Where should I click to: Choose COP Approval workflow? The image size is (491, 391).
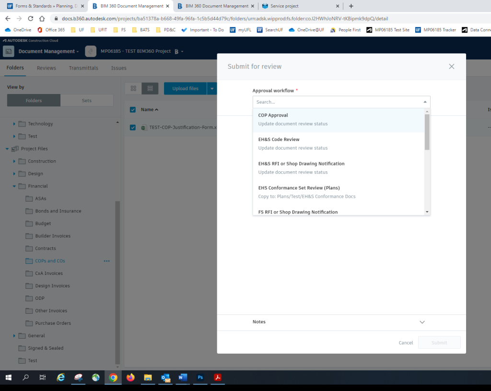tap(339, 119)
